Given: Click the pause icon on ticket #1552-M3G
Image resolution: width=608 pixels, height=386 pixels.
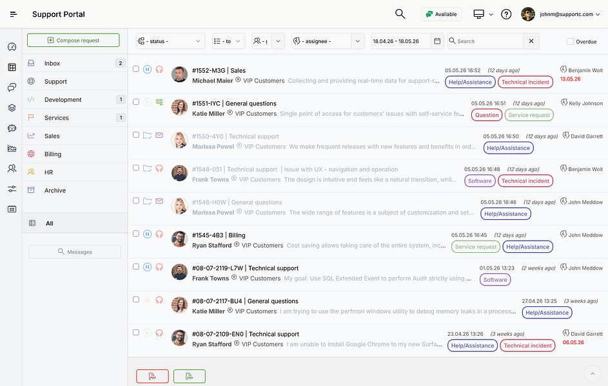Looking at the screenshot, I should point(148,69).
